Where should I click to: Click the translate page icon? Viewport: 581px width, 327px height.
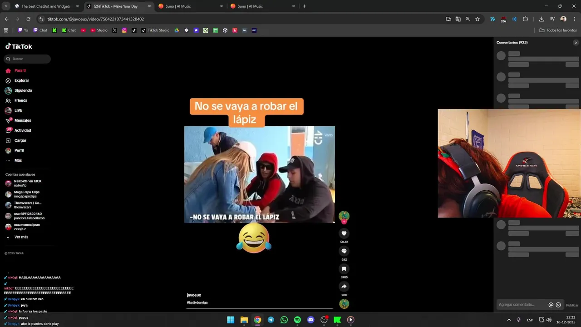click(458, 19)
